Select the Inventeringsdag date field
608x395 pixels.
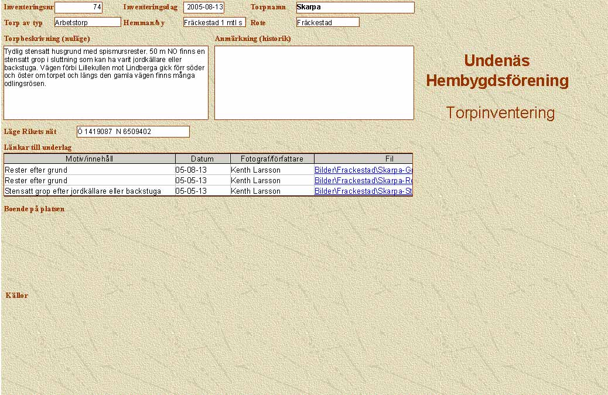click(203, 7)
